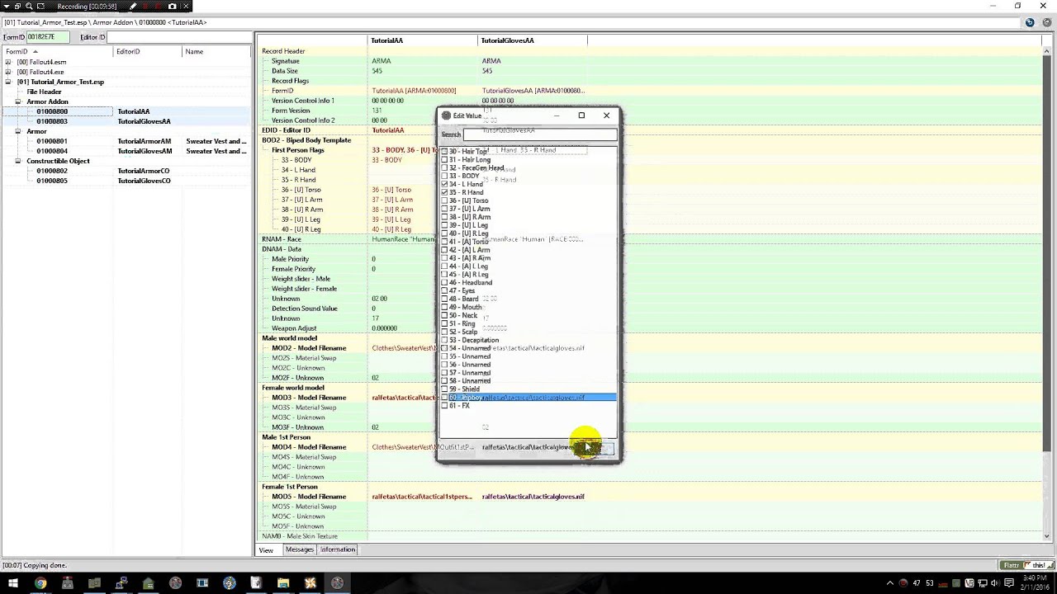Click the TutorialAA column header
This screenshot has width=1057, height=594.
point(423,40)
